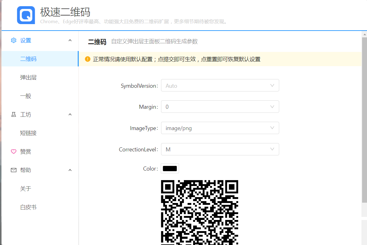Collapse the 工坊 menu section chevron
This screenshot has width=367, height=245.
tap(70, 114)
